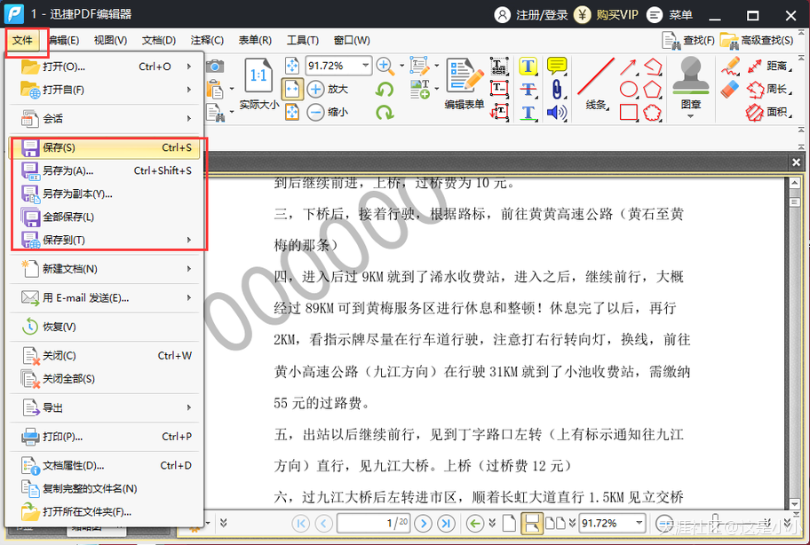Select the yellow text highlight T icon
The image size is (810, 545).
click(x=528, y=66)
